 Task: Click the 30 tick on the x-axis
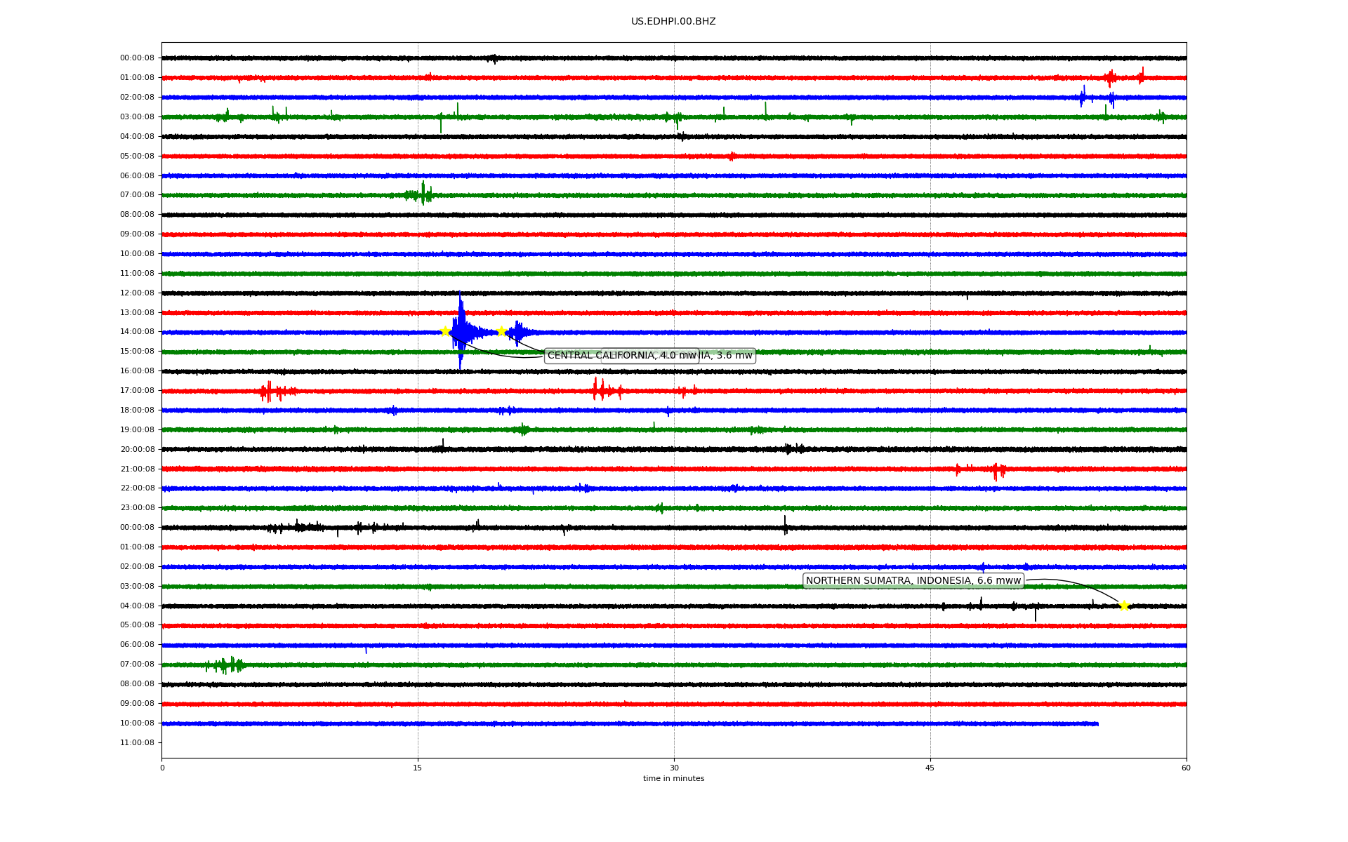674,768
